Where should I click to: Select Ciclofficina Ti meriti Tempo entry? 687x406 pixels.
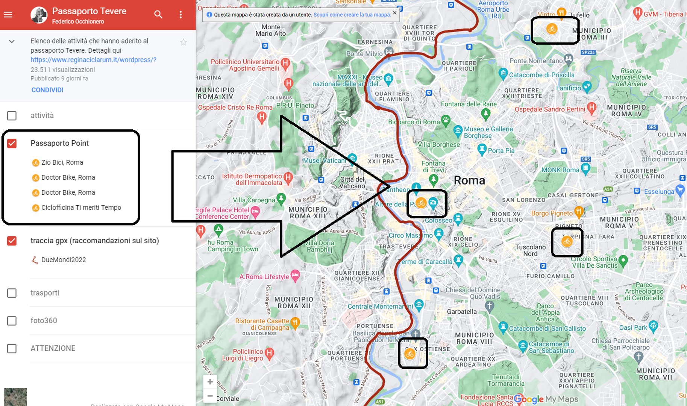pos(81,208)
